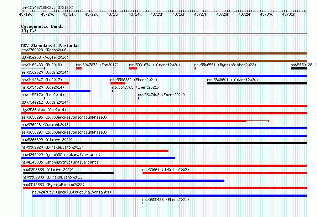Open the esv3636296 (1000GenomesConsortiumPhase3) label

[x=64, y=117]
